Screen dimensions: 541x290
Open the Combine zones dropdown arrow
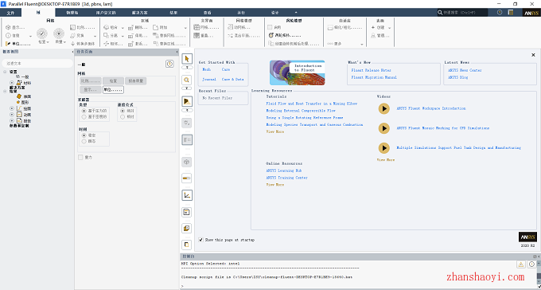(123, 28)
